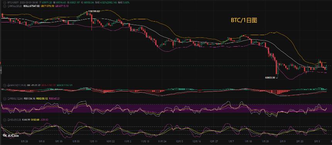Select the RSI1:54.16 value

tap(29, 98)
